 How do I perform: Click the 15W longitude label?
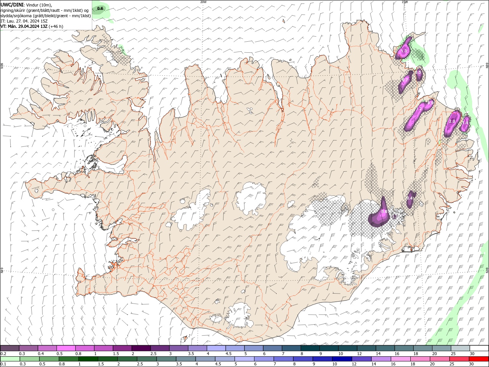[405, 2]
